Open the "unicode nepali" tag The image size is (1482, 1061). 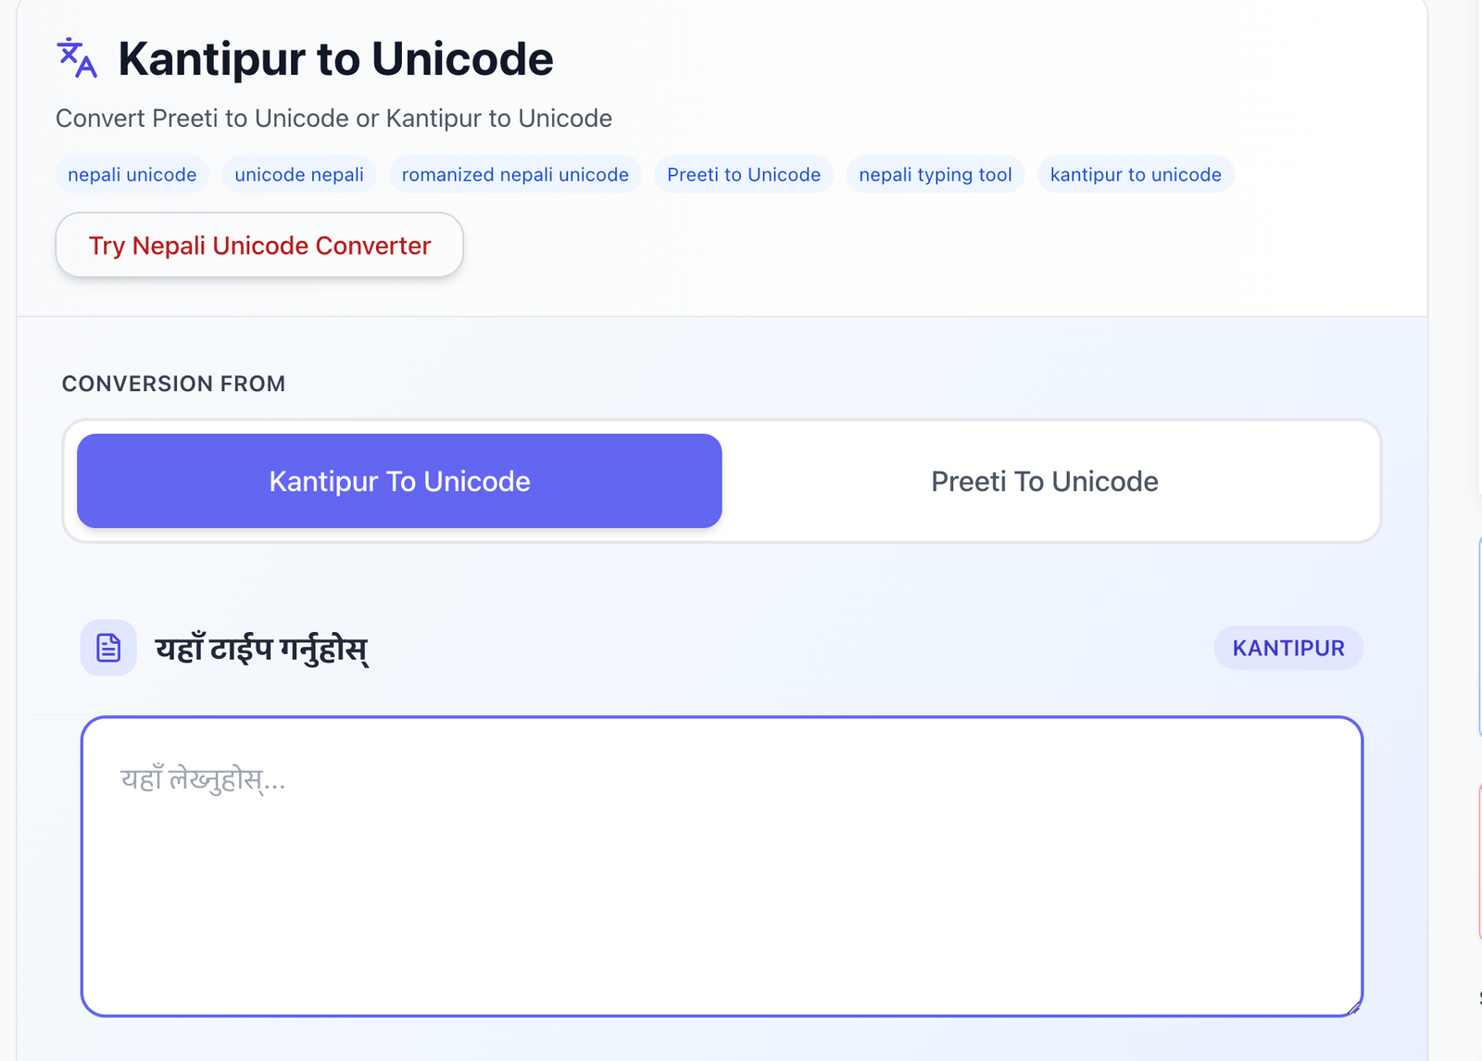[x=299, y=174]
